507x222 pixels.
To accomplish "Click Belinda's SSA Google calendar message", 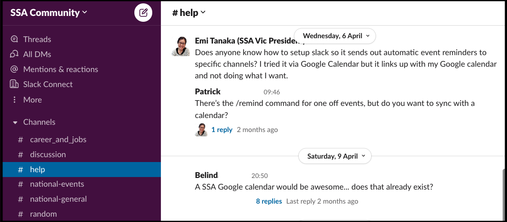I will click(314, 187).
